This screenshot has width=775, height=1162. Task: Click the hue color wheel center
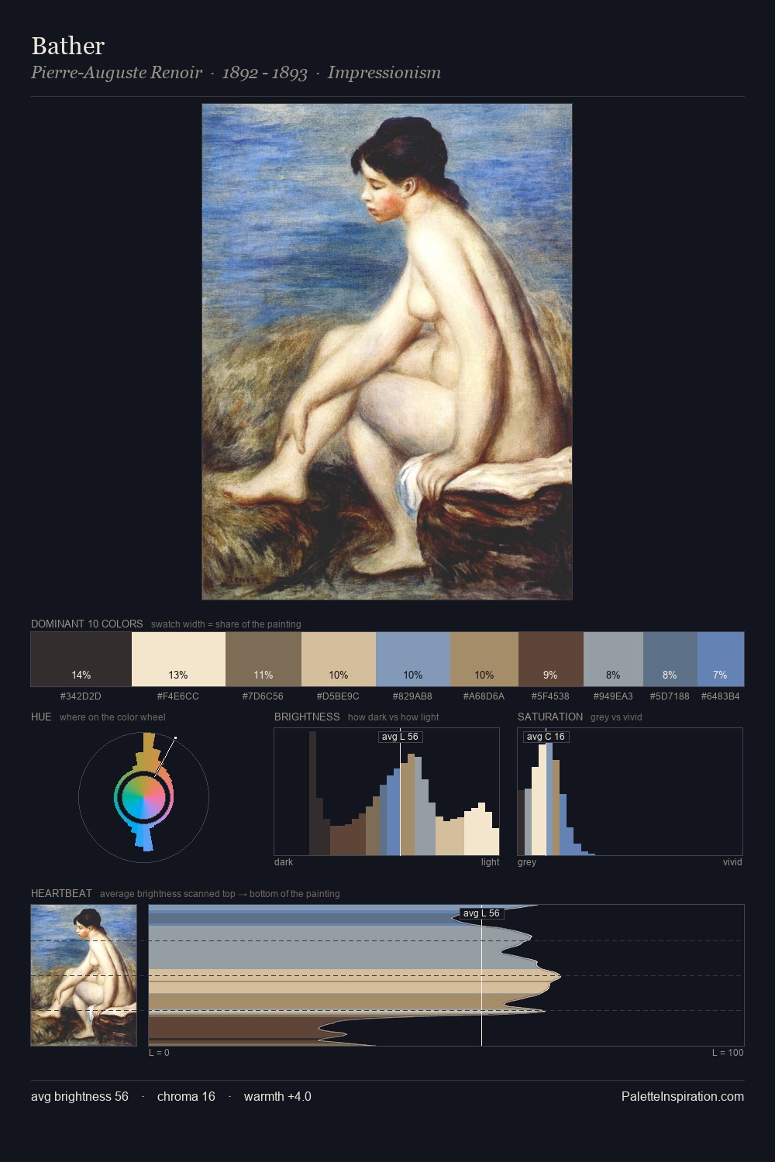(x=143, y=797)
